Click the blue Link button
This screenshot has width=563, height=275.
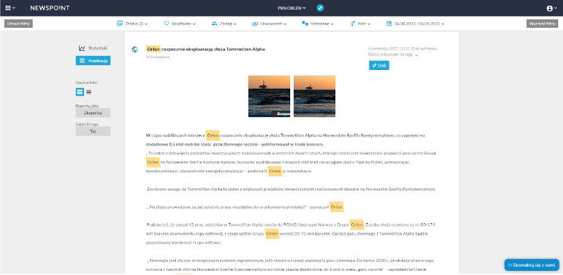[379, 66]
